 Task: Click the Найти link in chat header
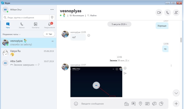pyautogui.click(x=92, y=15)
